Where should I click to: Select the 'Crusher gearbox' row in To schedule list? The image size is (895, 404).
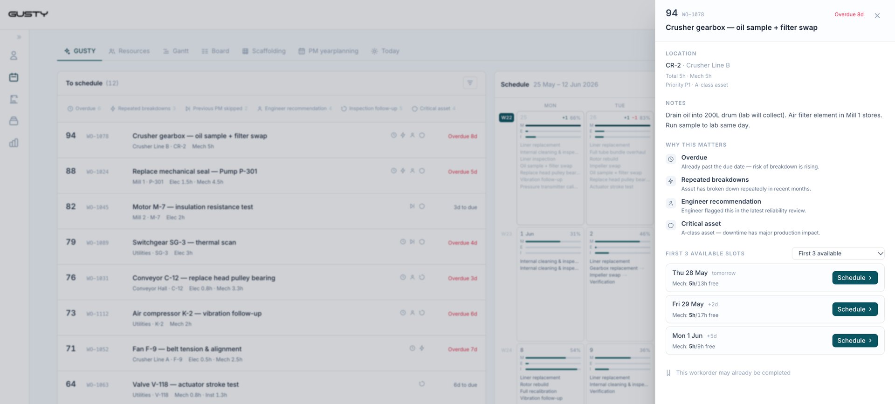point(271,140)
